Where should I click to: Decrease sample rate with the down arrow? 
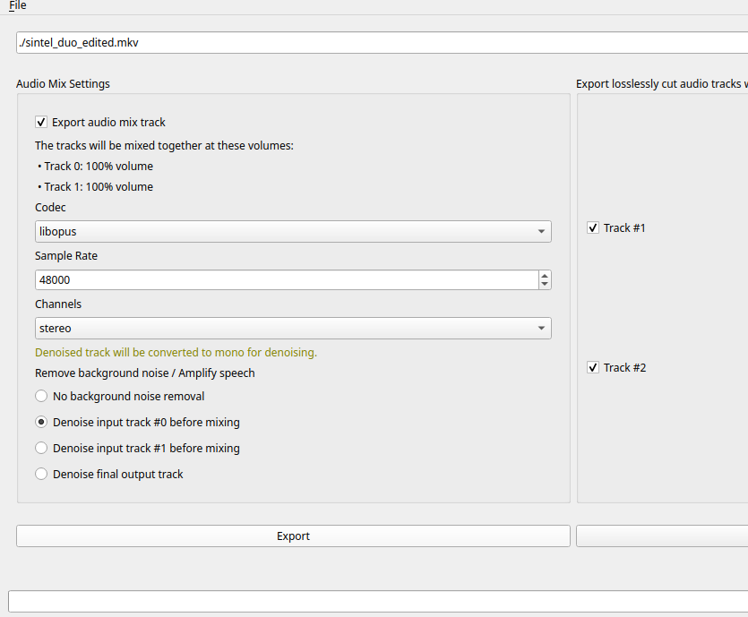(x=545, y=285)
